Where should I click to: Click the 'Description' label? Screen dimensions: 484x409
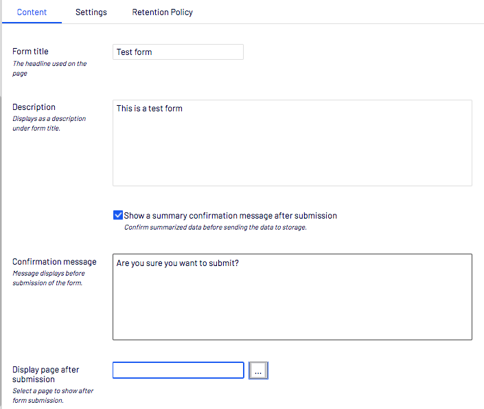coord(34,107)
